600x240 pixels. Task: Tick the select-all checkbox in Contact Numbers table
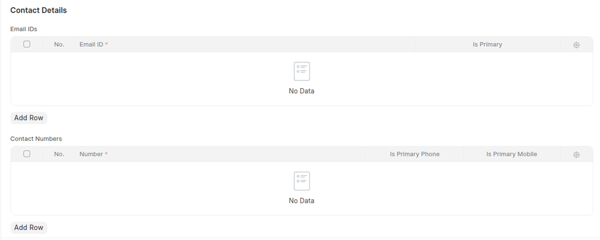pyautogui.click(x=27, y=154)
